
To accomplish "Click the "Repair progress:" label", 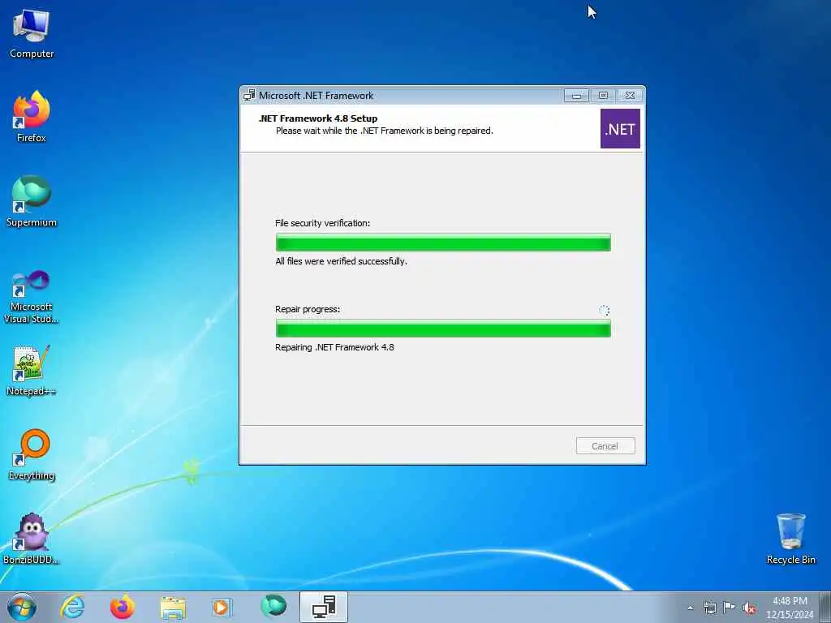I will point(308,309).
